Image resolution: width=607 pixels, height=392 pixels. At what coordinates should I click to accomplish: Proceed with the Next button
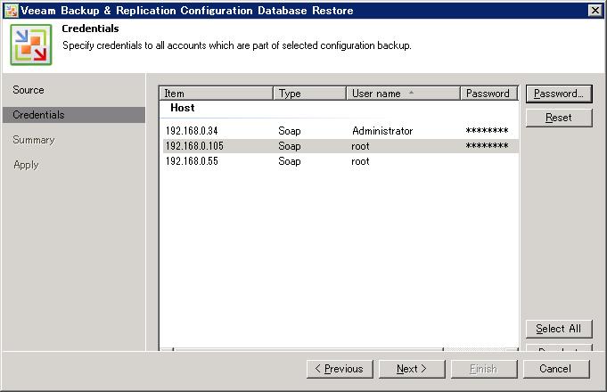click(412, 369)
